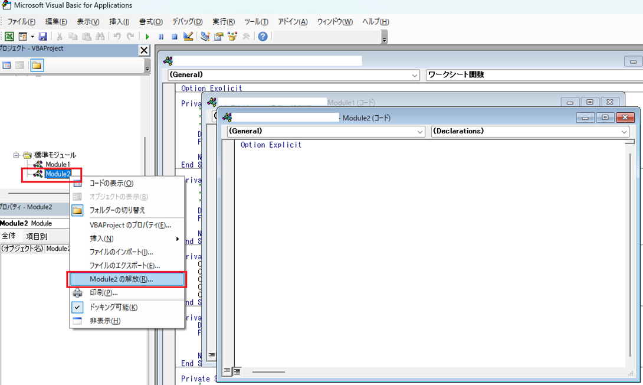Open the ウィンドウ(W) menu
Screen dimensions: 643x385
pyautogui.click(x=334, y=22)
